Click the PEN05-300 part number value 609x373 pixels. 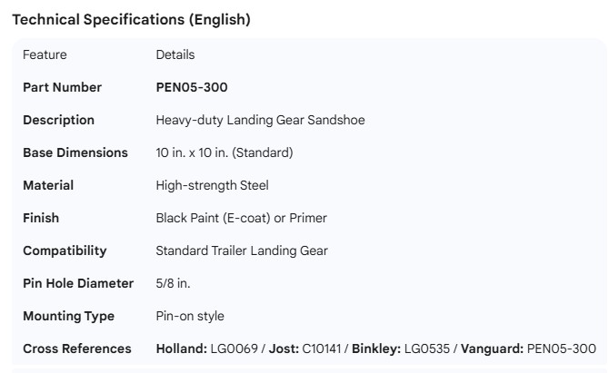(x=192, y=87)
